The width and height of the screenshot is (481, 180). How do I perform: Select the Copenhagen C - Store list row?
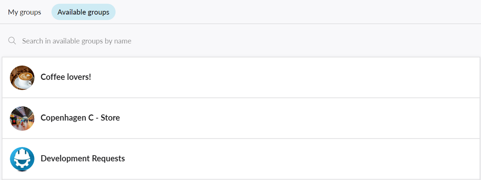tap(241, 118)
